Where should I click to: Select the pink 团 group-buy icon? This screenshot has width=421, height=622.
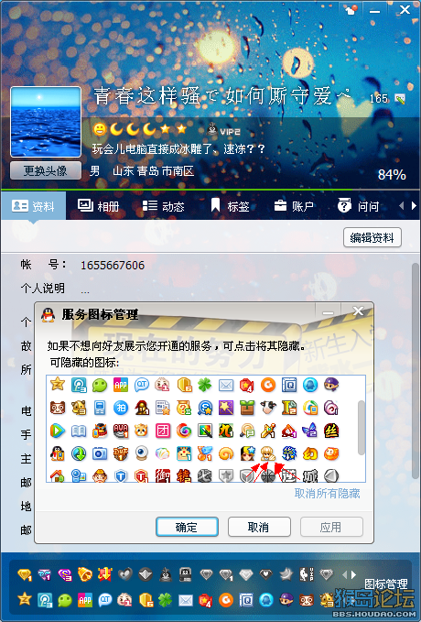[x=163, y=431]
